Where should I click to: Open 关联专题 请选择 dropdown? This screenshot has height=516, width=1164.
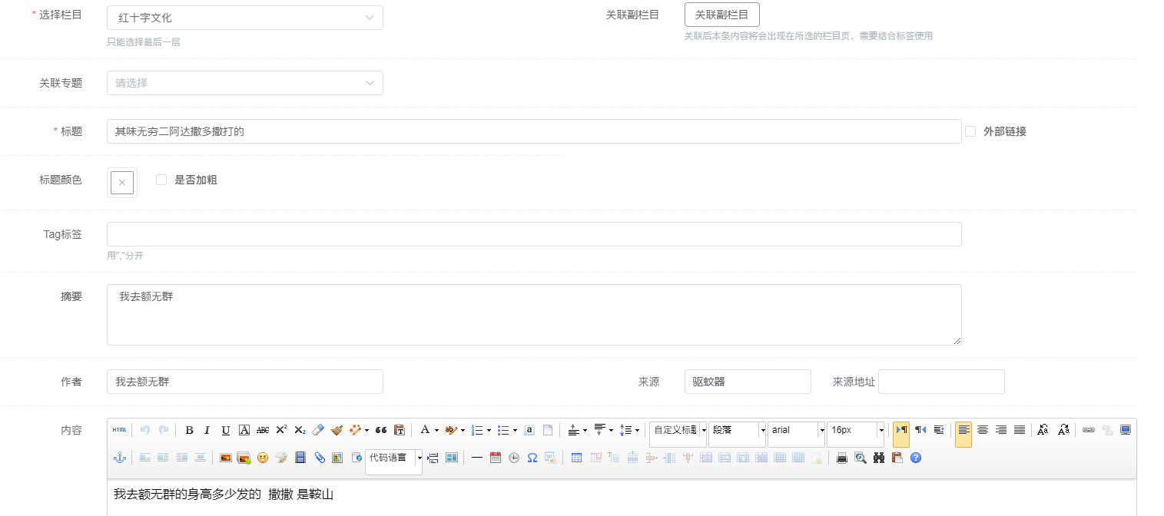[245, 83]
